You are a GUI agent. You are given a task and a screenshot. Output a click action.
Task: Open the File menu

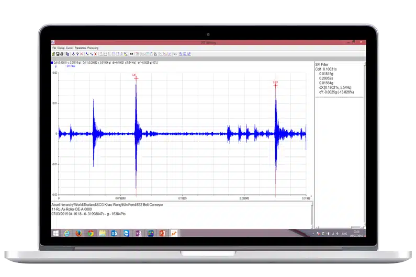point(53,48)
